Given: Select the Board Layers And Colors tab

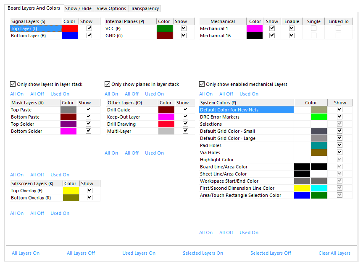Looking at the screenshot, I should [x=34, y=8].
